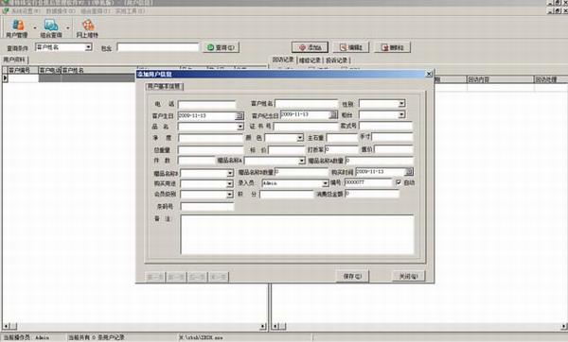
Task: Open the 用户管理 user management toolbar icon
Action: [x=17, y=28]
